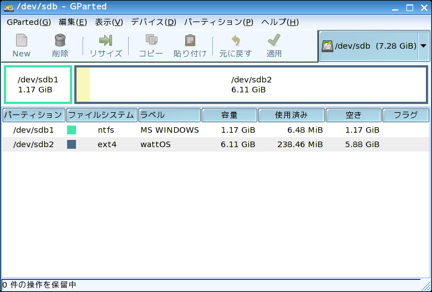Image resolution: width=432 pixels, height=292 pixels.
Task: Click the window resize grip at corner
Action: pos(425,285)
